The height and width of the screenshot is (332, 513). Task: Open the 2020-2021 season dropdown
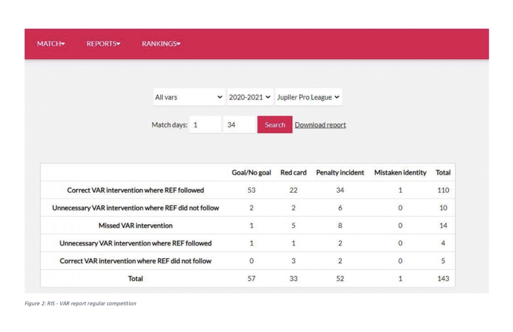pos(250,97)
